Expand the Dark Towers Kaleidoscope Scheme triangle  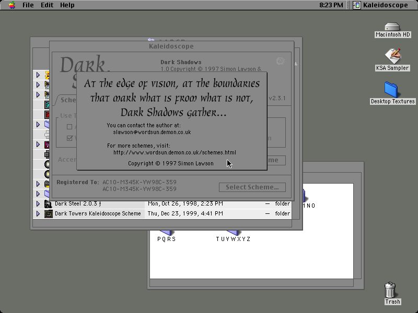point(38,214)
